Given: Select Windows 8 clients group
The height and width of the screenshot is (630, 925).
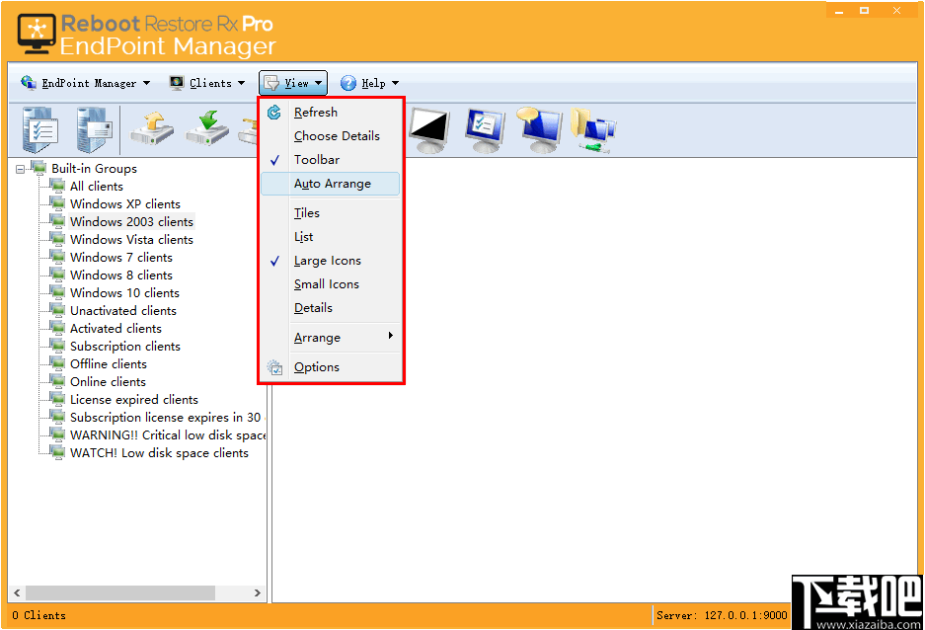Looking at the screenshot, I should tap(121, 275).
